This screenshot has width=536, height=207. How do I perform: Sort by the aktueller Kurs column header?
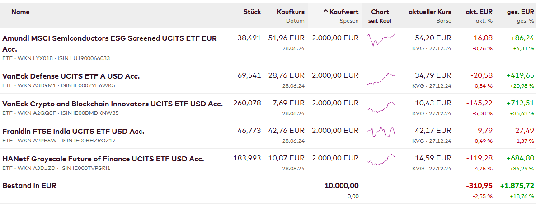click(430, 12)
